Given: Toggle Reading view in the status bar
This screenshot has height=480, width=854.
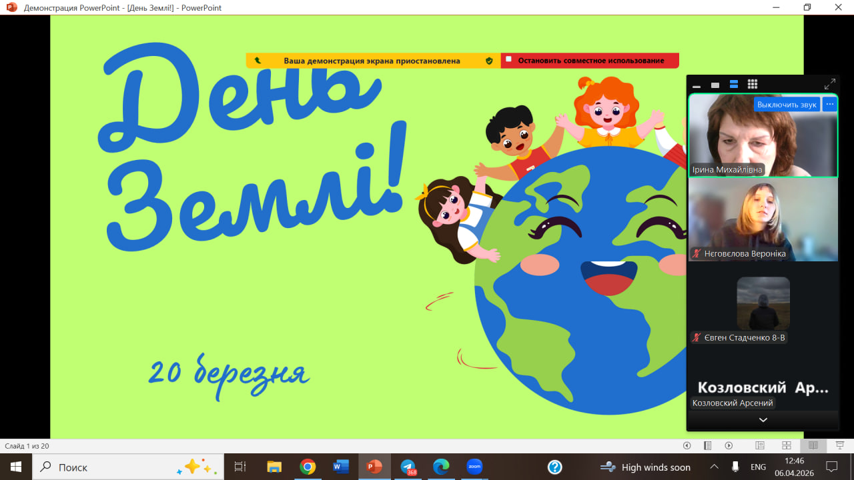Looking at the screenshot, I should point(813,445).
